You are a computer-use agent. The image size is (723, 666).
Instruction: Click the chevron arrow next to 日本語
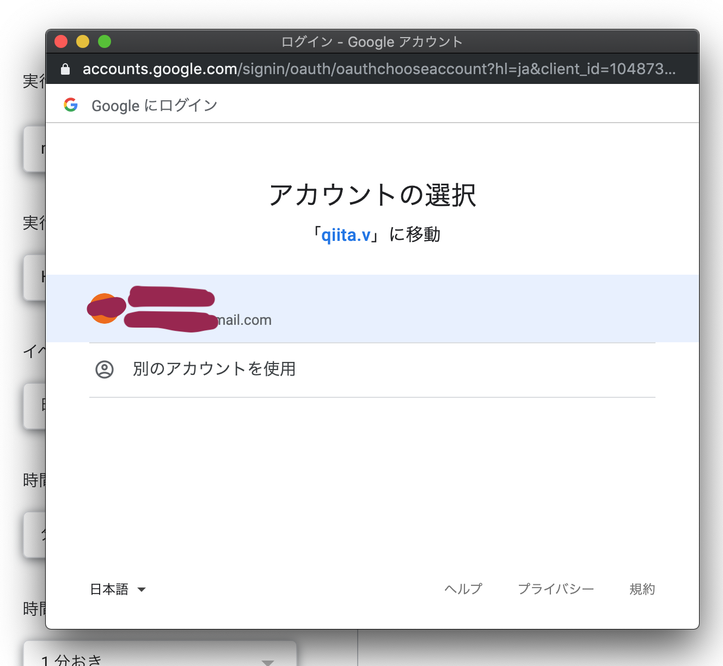(142, 590)
